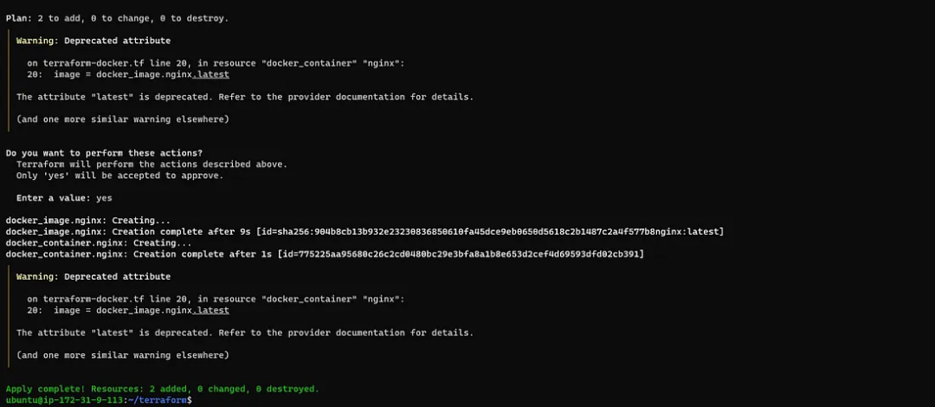Screen dimensions: 935x407
Task: Click the 'docker_container.nginx: Creating...' line
Action: point(99,242)
